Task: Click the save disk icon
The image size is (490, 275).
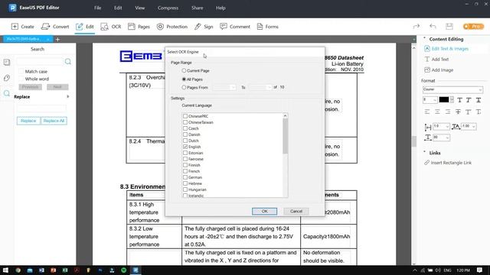Action: click(449, 27)
